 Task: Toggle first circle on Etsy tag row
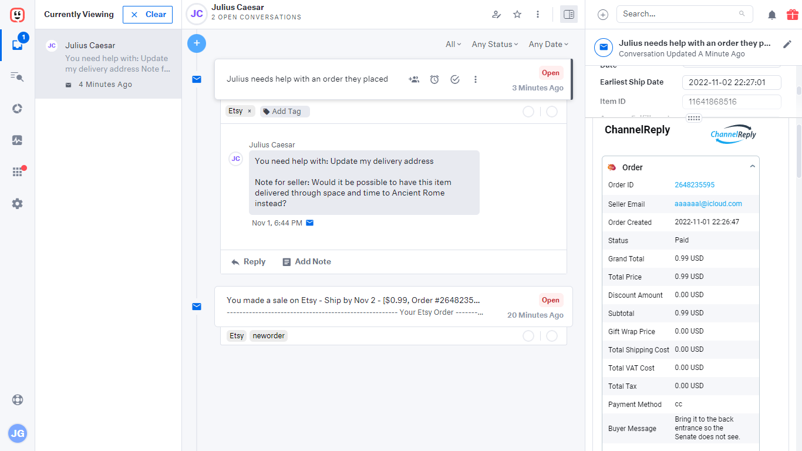click(528, 112)
